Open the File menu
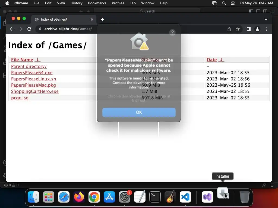Image resolution: width=278 pixels, height=208 pixels. [x=37, y=3]
